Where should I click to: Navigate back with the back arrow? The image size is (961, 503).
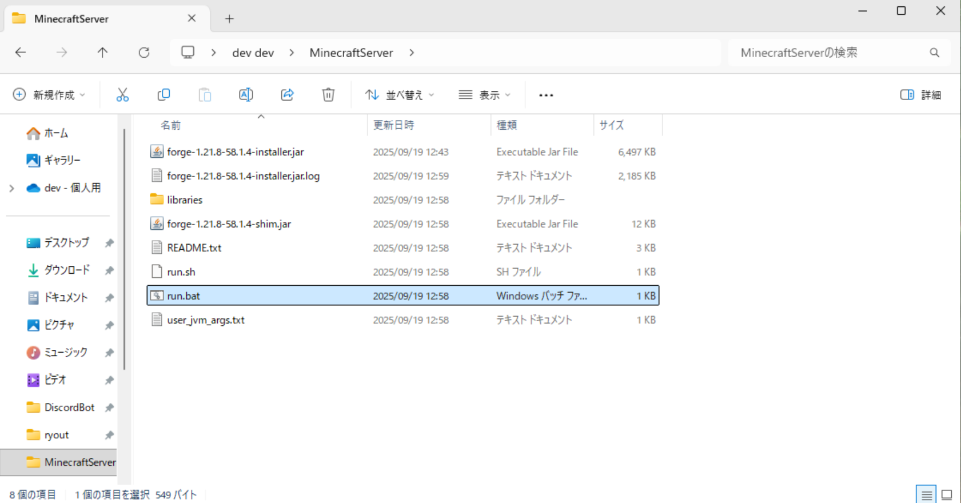(21, 53)
